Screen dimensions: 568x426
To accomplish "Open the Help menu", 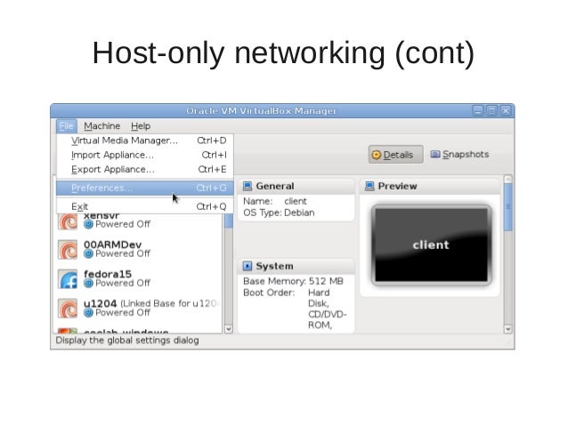I will click(141, 126).
